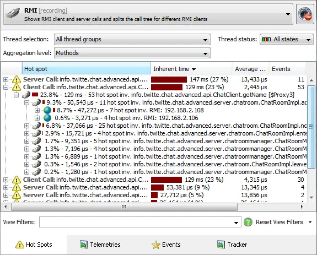This screenshot has width=317, height=255.
Task: Click the vertical scrollbar thumb
Action: pyautogui.click(x=311, y=127)
